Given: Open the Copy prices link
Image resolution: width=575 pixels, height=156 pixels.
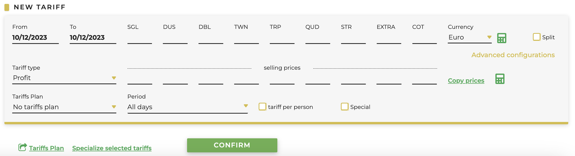Looking at the screenshot, I should coord(466,81).
